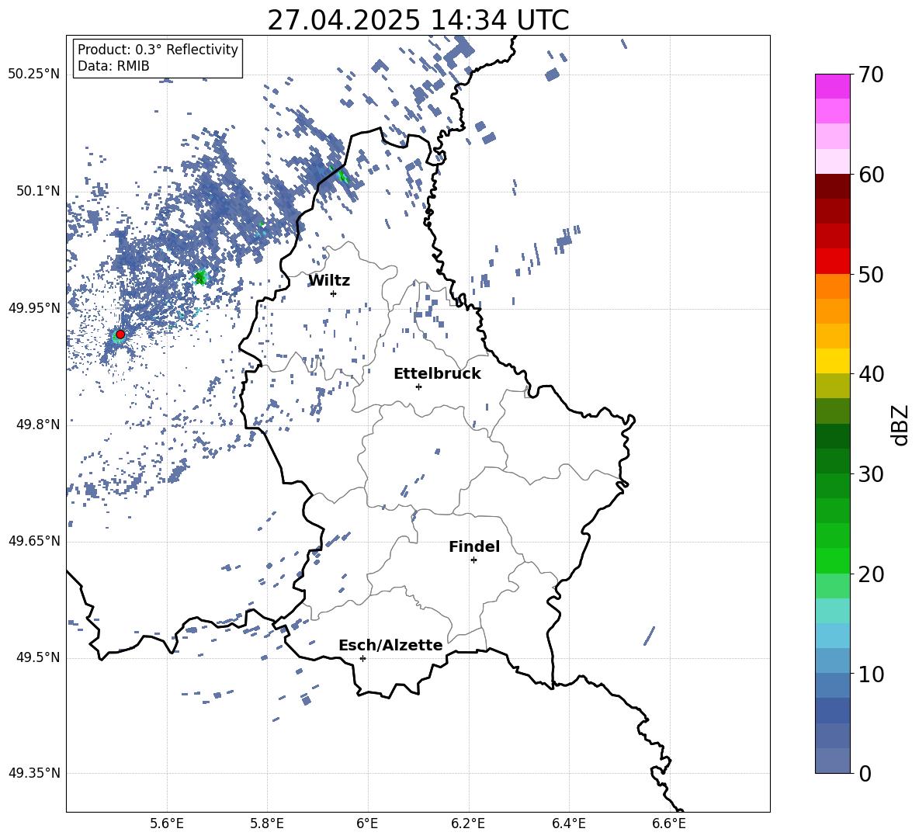Click the bright red colorbar swatch above 50
Image resolution: width=919 pixels, height=839 pixels.
point(833,262)
